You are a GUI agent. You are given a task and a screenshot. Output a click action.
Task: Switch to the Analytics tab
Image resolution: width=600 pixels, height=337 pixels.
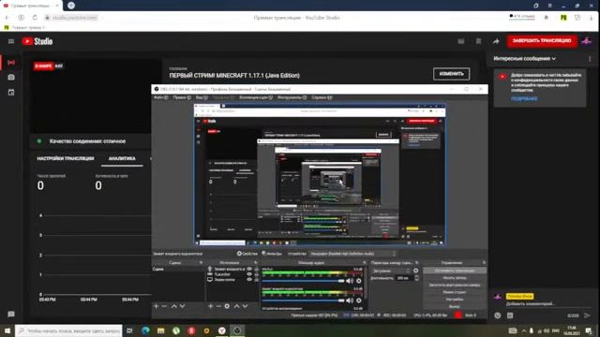point(122,158)
